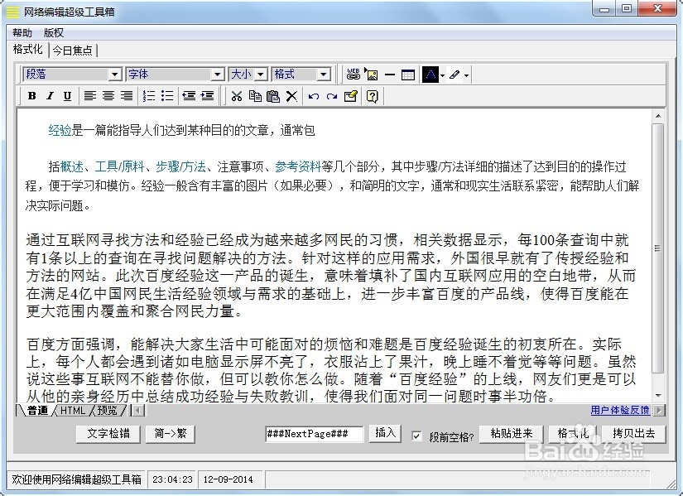Screen dimensions: 683x496
Task: Click the 工具/原料 link in text
Action: coord(119,166)
